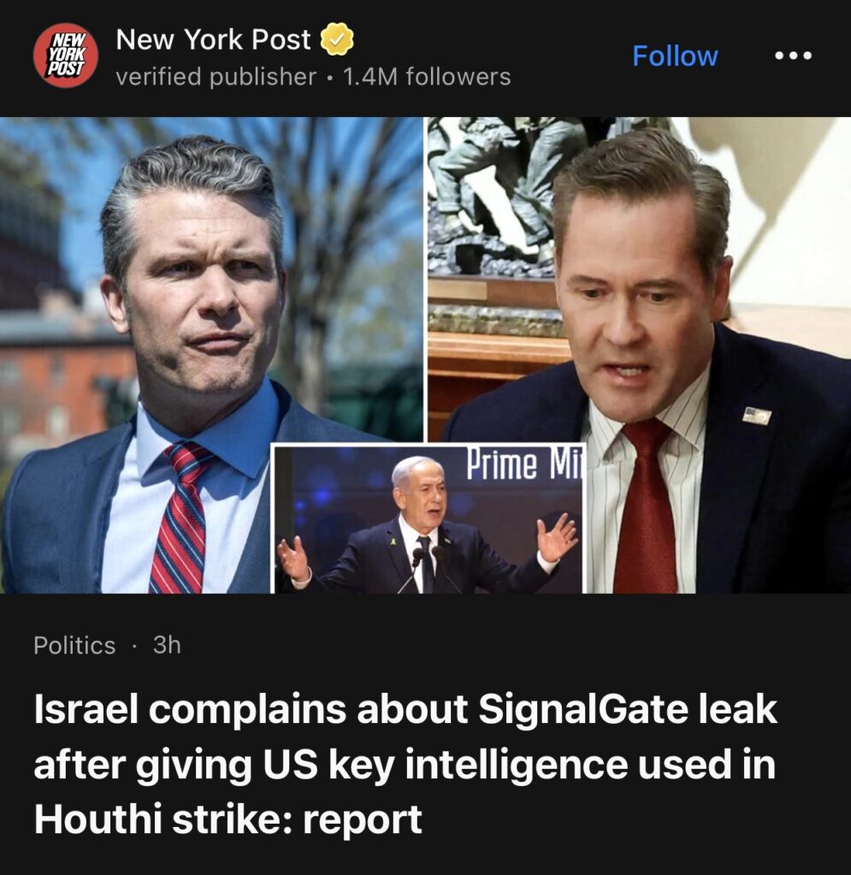Tap the verified publisher label

click(216, 76)
